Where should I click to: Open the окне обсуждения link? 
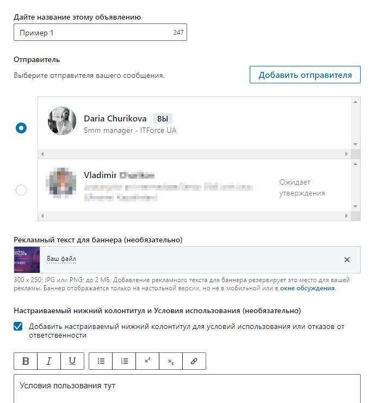point(307,288)
